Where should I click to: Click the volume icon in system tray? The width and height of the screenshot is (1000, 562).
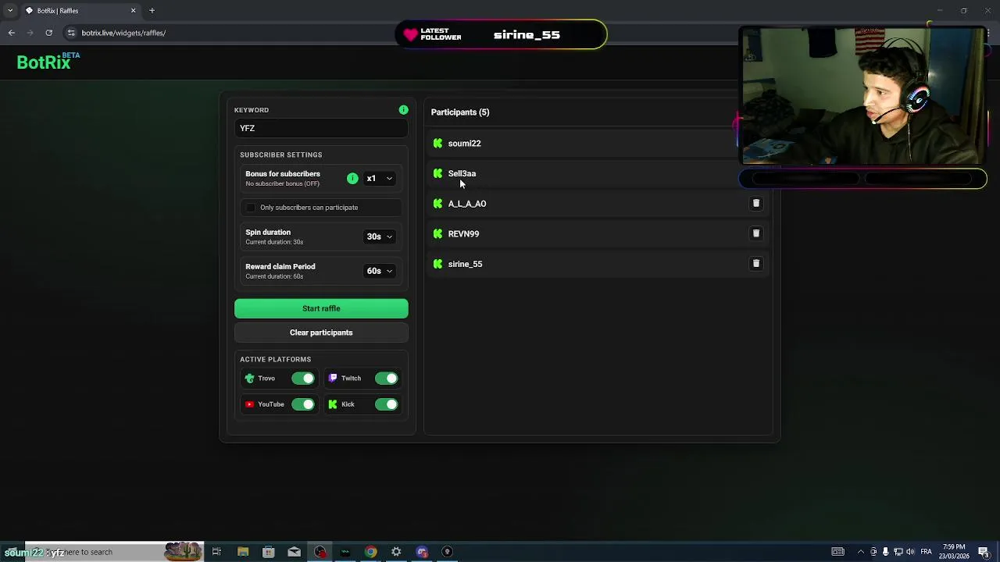click(910, 552)
